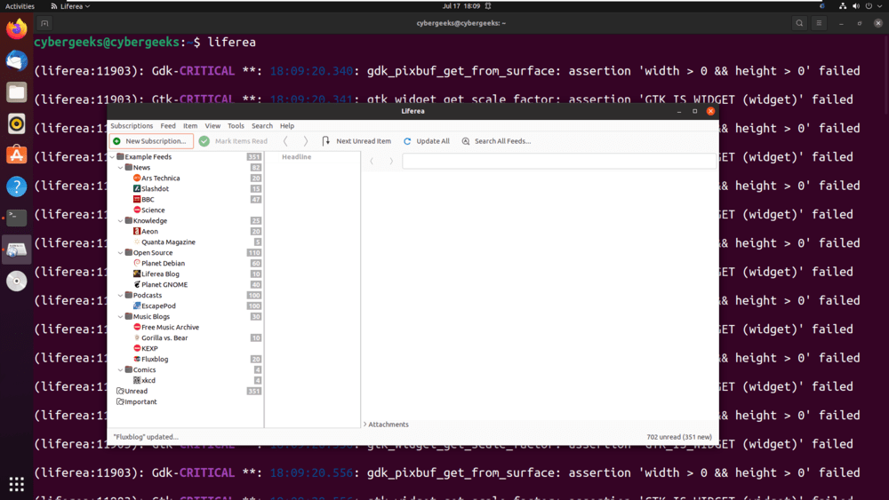The height and width of the screenshot is (500, 889).
Task: Select the Ars Technica feed icon
Action: (x=137, y=178)
